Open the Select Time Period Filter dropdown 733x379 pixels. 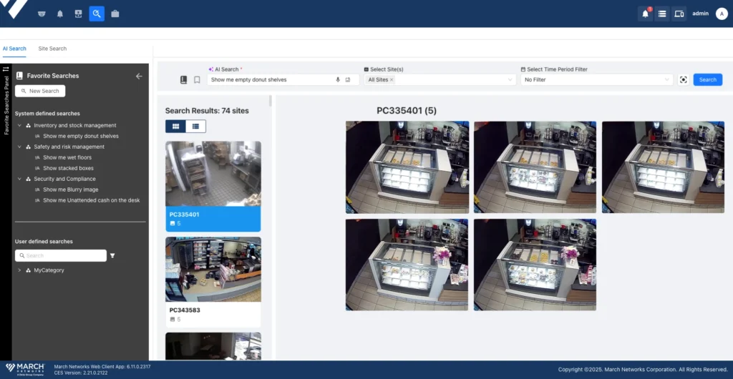[x=597, y=80]
